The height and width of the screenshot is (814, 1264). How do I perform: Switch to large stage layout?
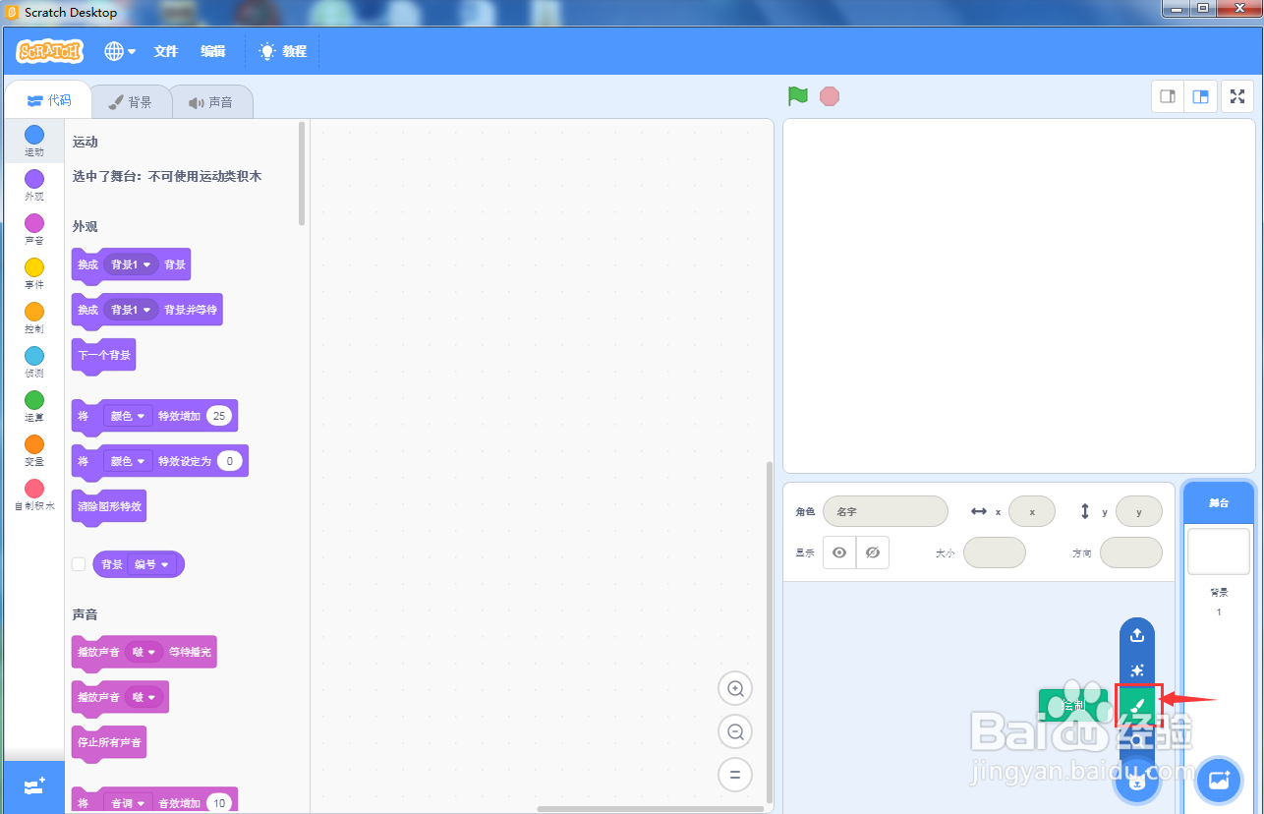[x=1200, y=96]
